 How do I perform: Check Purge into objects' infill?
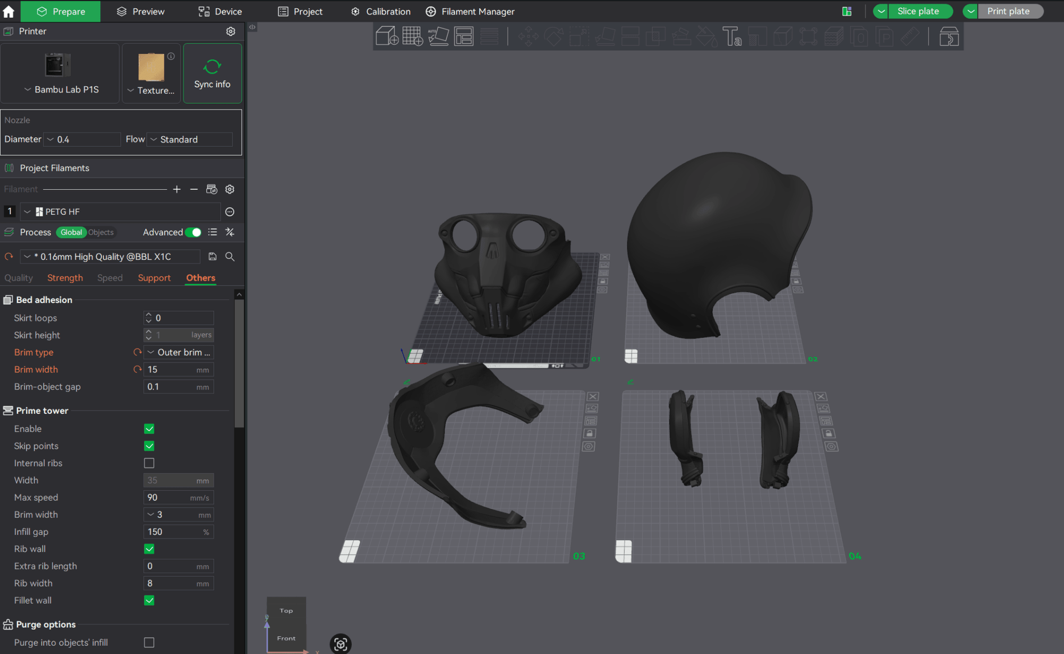pyautogui.click(x=149, y=643)
